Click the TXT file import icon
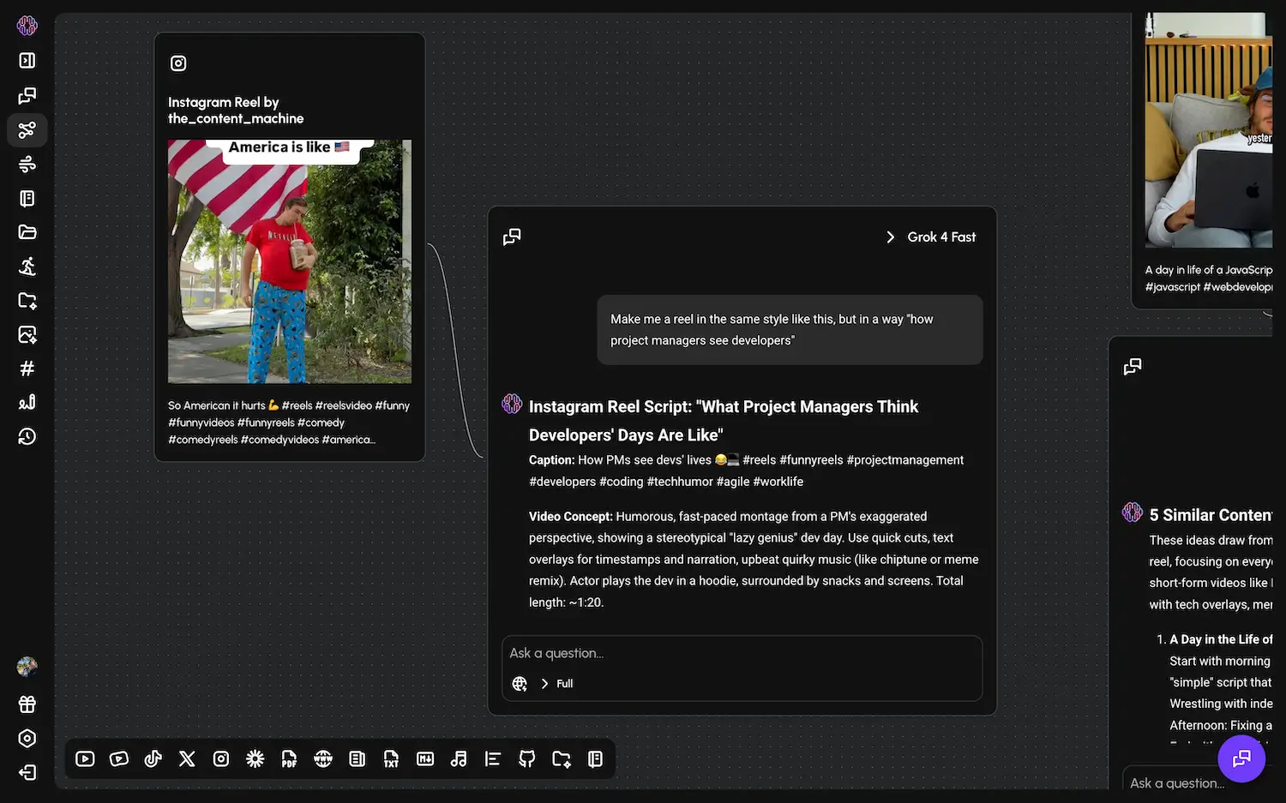Image resolution: width=1286 pixels, height=803 pixels. pyautogui.click(x=391, y=758)
